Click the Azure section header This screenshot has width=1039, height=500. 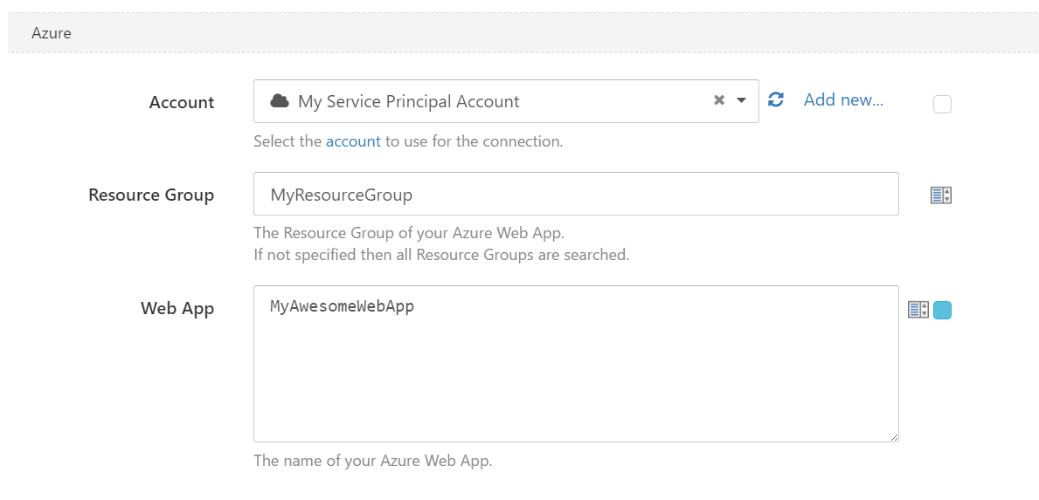[523, 32]
